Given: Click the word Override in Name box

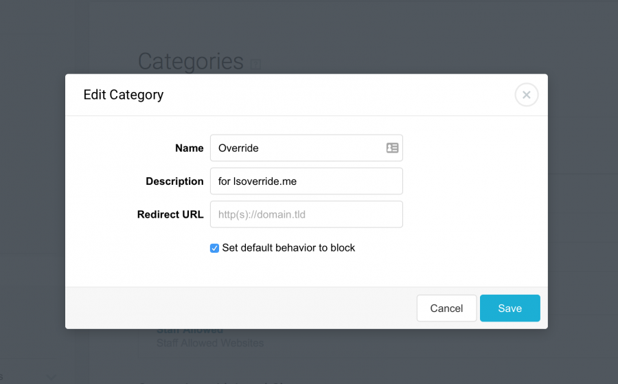Looking at the screenshot, I should 238,148.
